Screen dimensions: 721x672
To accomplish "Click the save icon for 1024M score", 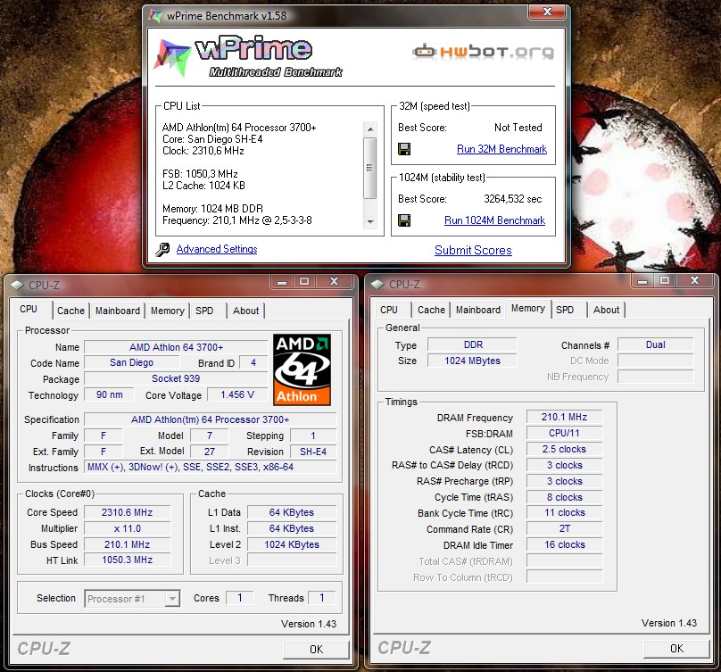I will pyautogui.click(x=404, y=220).
